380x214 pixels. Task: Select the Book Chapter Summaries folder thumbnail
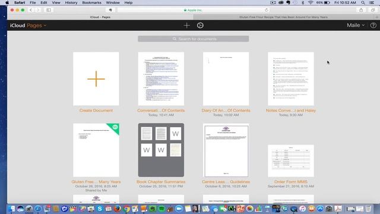pyautogui.click(x=161, y=150)
